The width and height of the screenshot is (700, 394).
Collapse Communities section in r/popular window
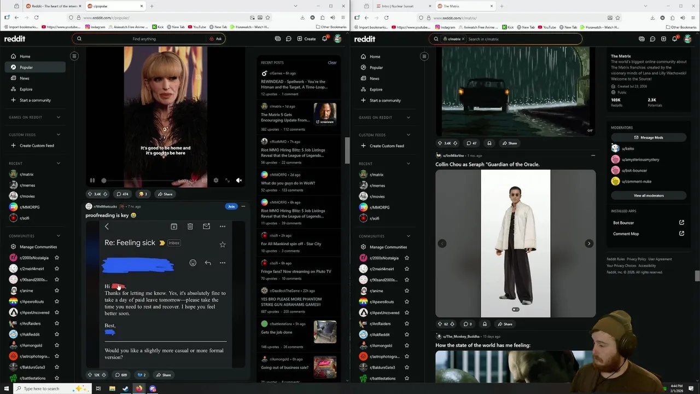(59, 236)
